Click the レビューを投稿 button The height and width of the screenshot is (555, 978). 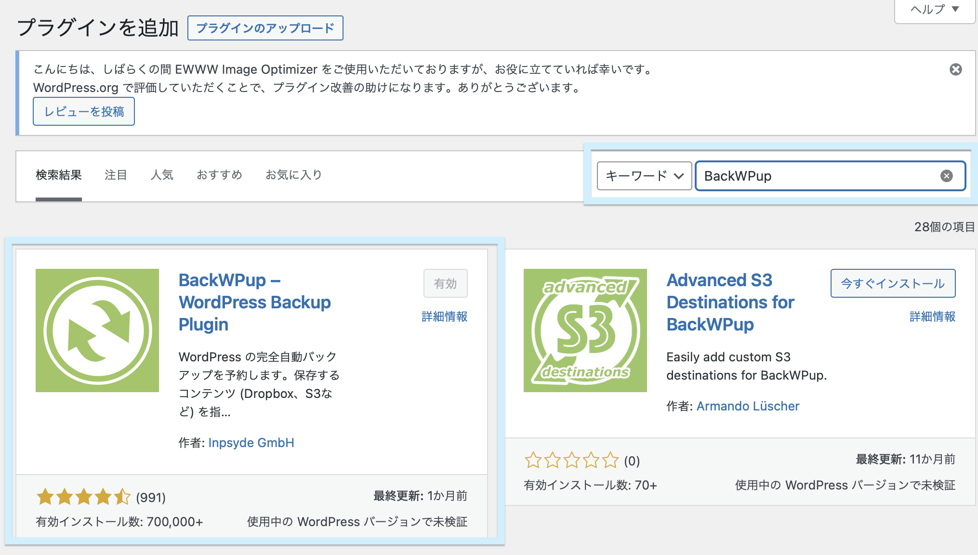[x=84, y=111]
